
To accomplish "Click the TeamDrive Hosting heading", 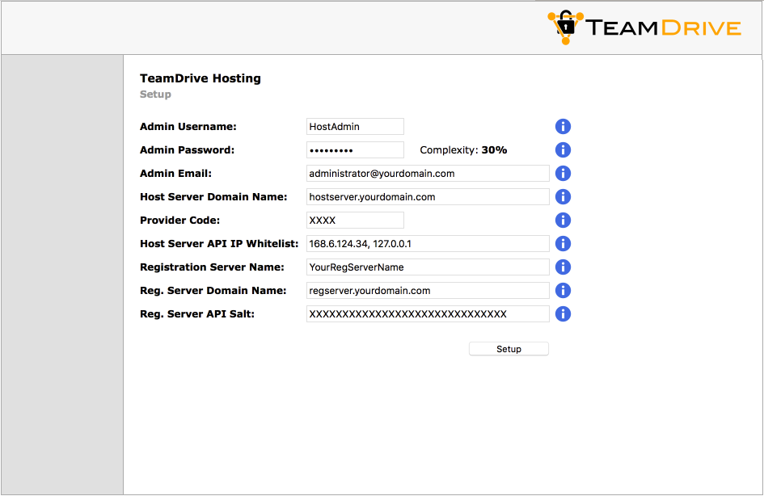I will pyautogui.click(x=200, y=78).
